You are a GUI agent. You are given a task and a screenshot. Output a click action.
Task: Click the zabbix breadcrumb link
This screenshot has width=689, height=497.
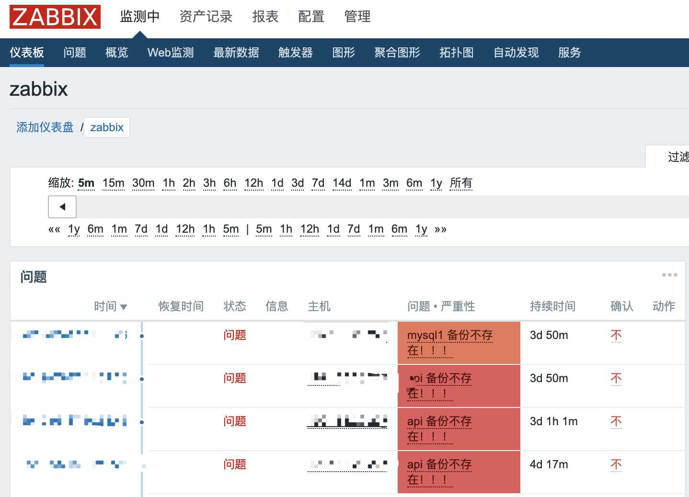point(107,127)
